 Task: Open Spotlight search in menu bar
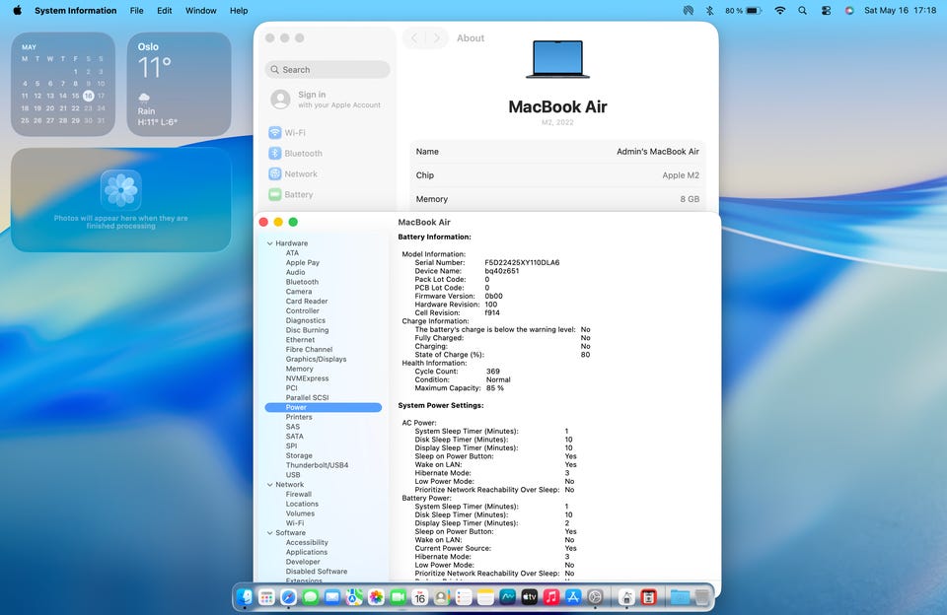[x=802, y=10]
